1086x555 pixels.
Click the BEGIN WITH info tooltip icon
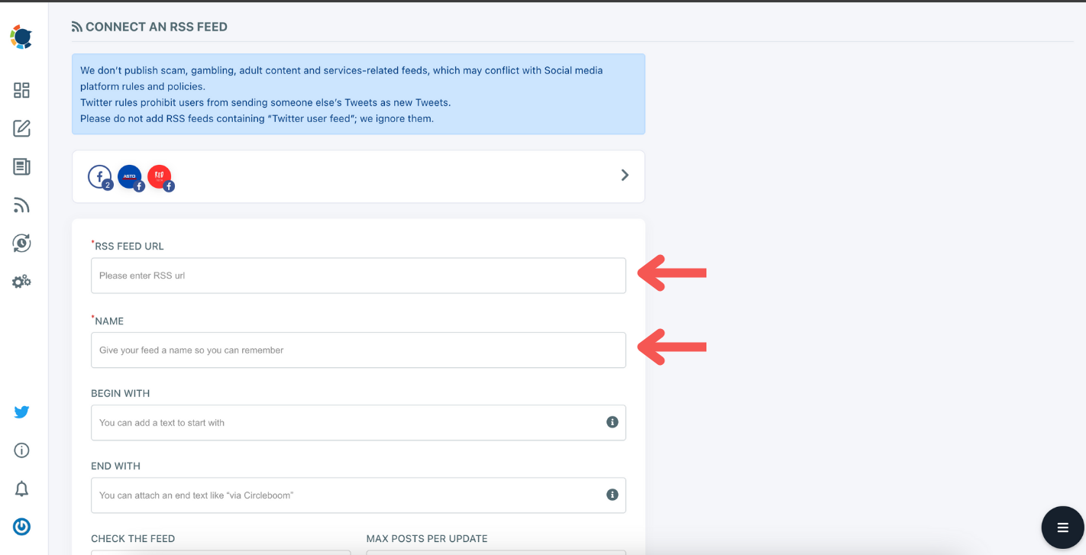(612, 421)
